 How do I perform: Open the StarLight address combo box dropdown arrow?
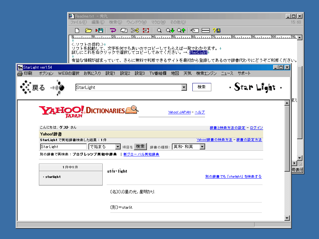pyautogui.click(x=184, y=87)
